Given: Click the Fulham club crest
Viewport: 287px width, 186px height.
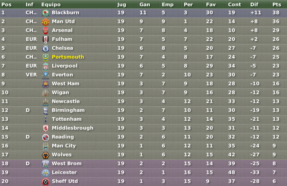Looking at the screenshot, I should pyautogui.click(x=45, y=40).
